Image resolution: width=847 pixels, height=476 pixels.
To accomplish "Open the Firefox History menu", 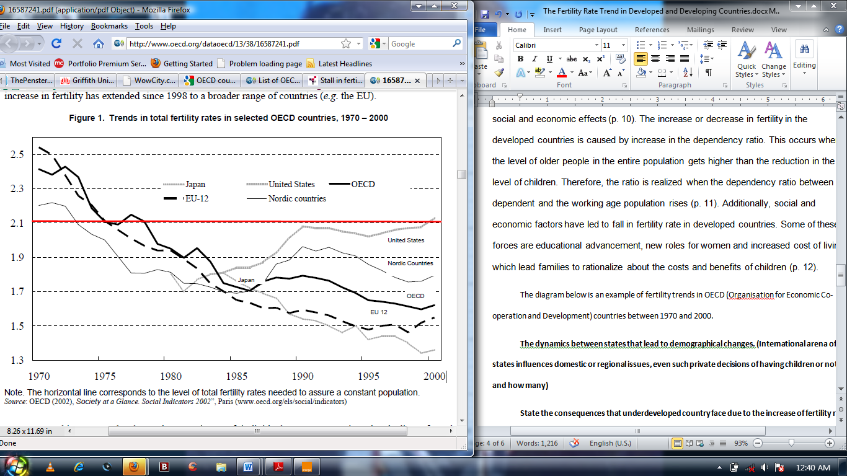I will click(72, 26).
